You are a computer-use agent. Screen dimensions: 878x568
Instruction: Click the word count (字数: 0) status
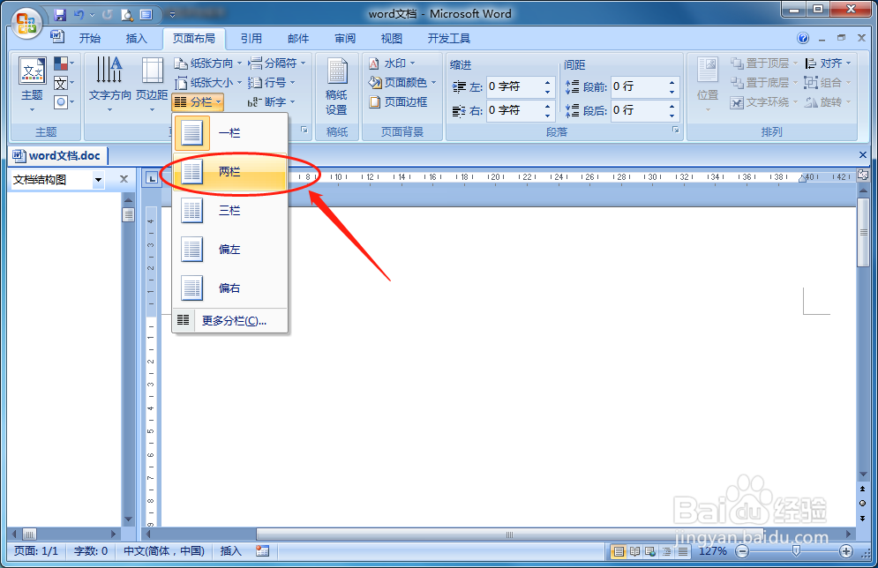(91, 551)
